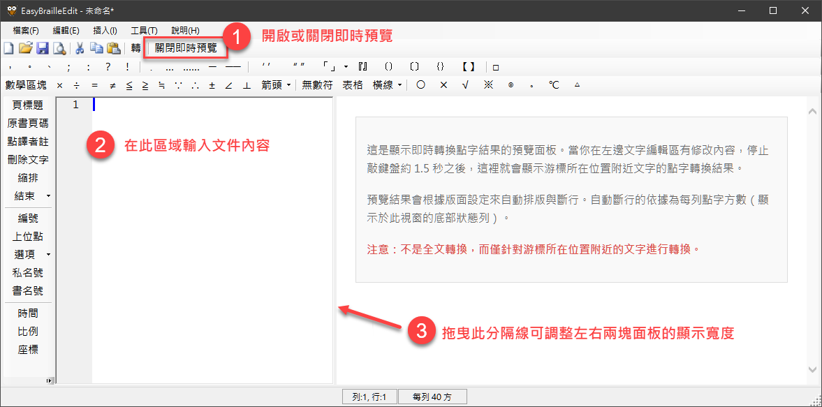Viewport: 822px width, 407px height.
Task: Insert the ℃ degree Celsius symbol
Action: (x=554, y=85)
